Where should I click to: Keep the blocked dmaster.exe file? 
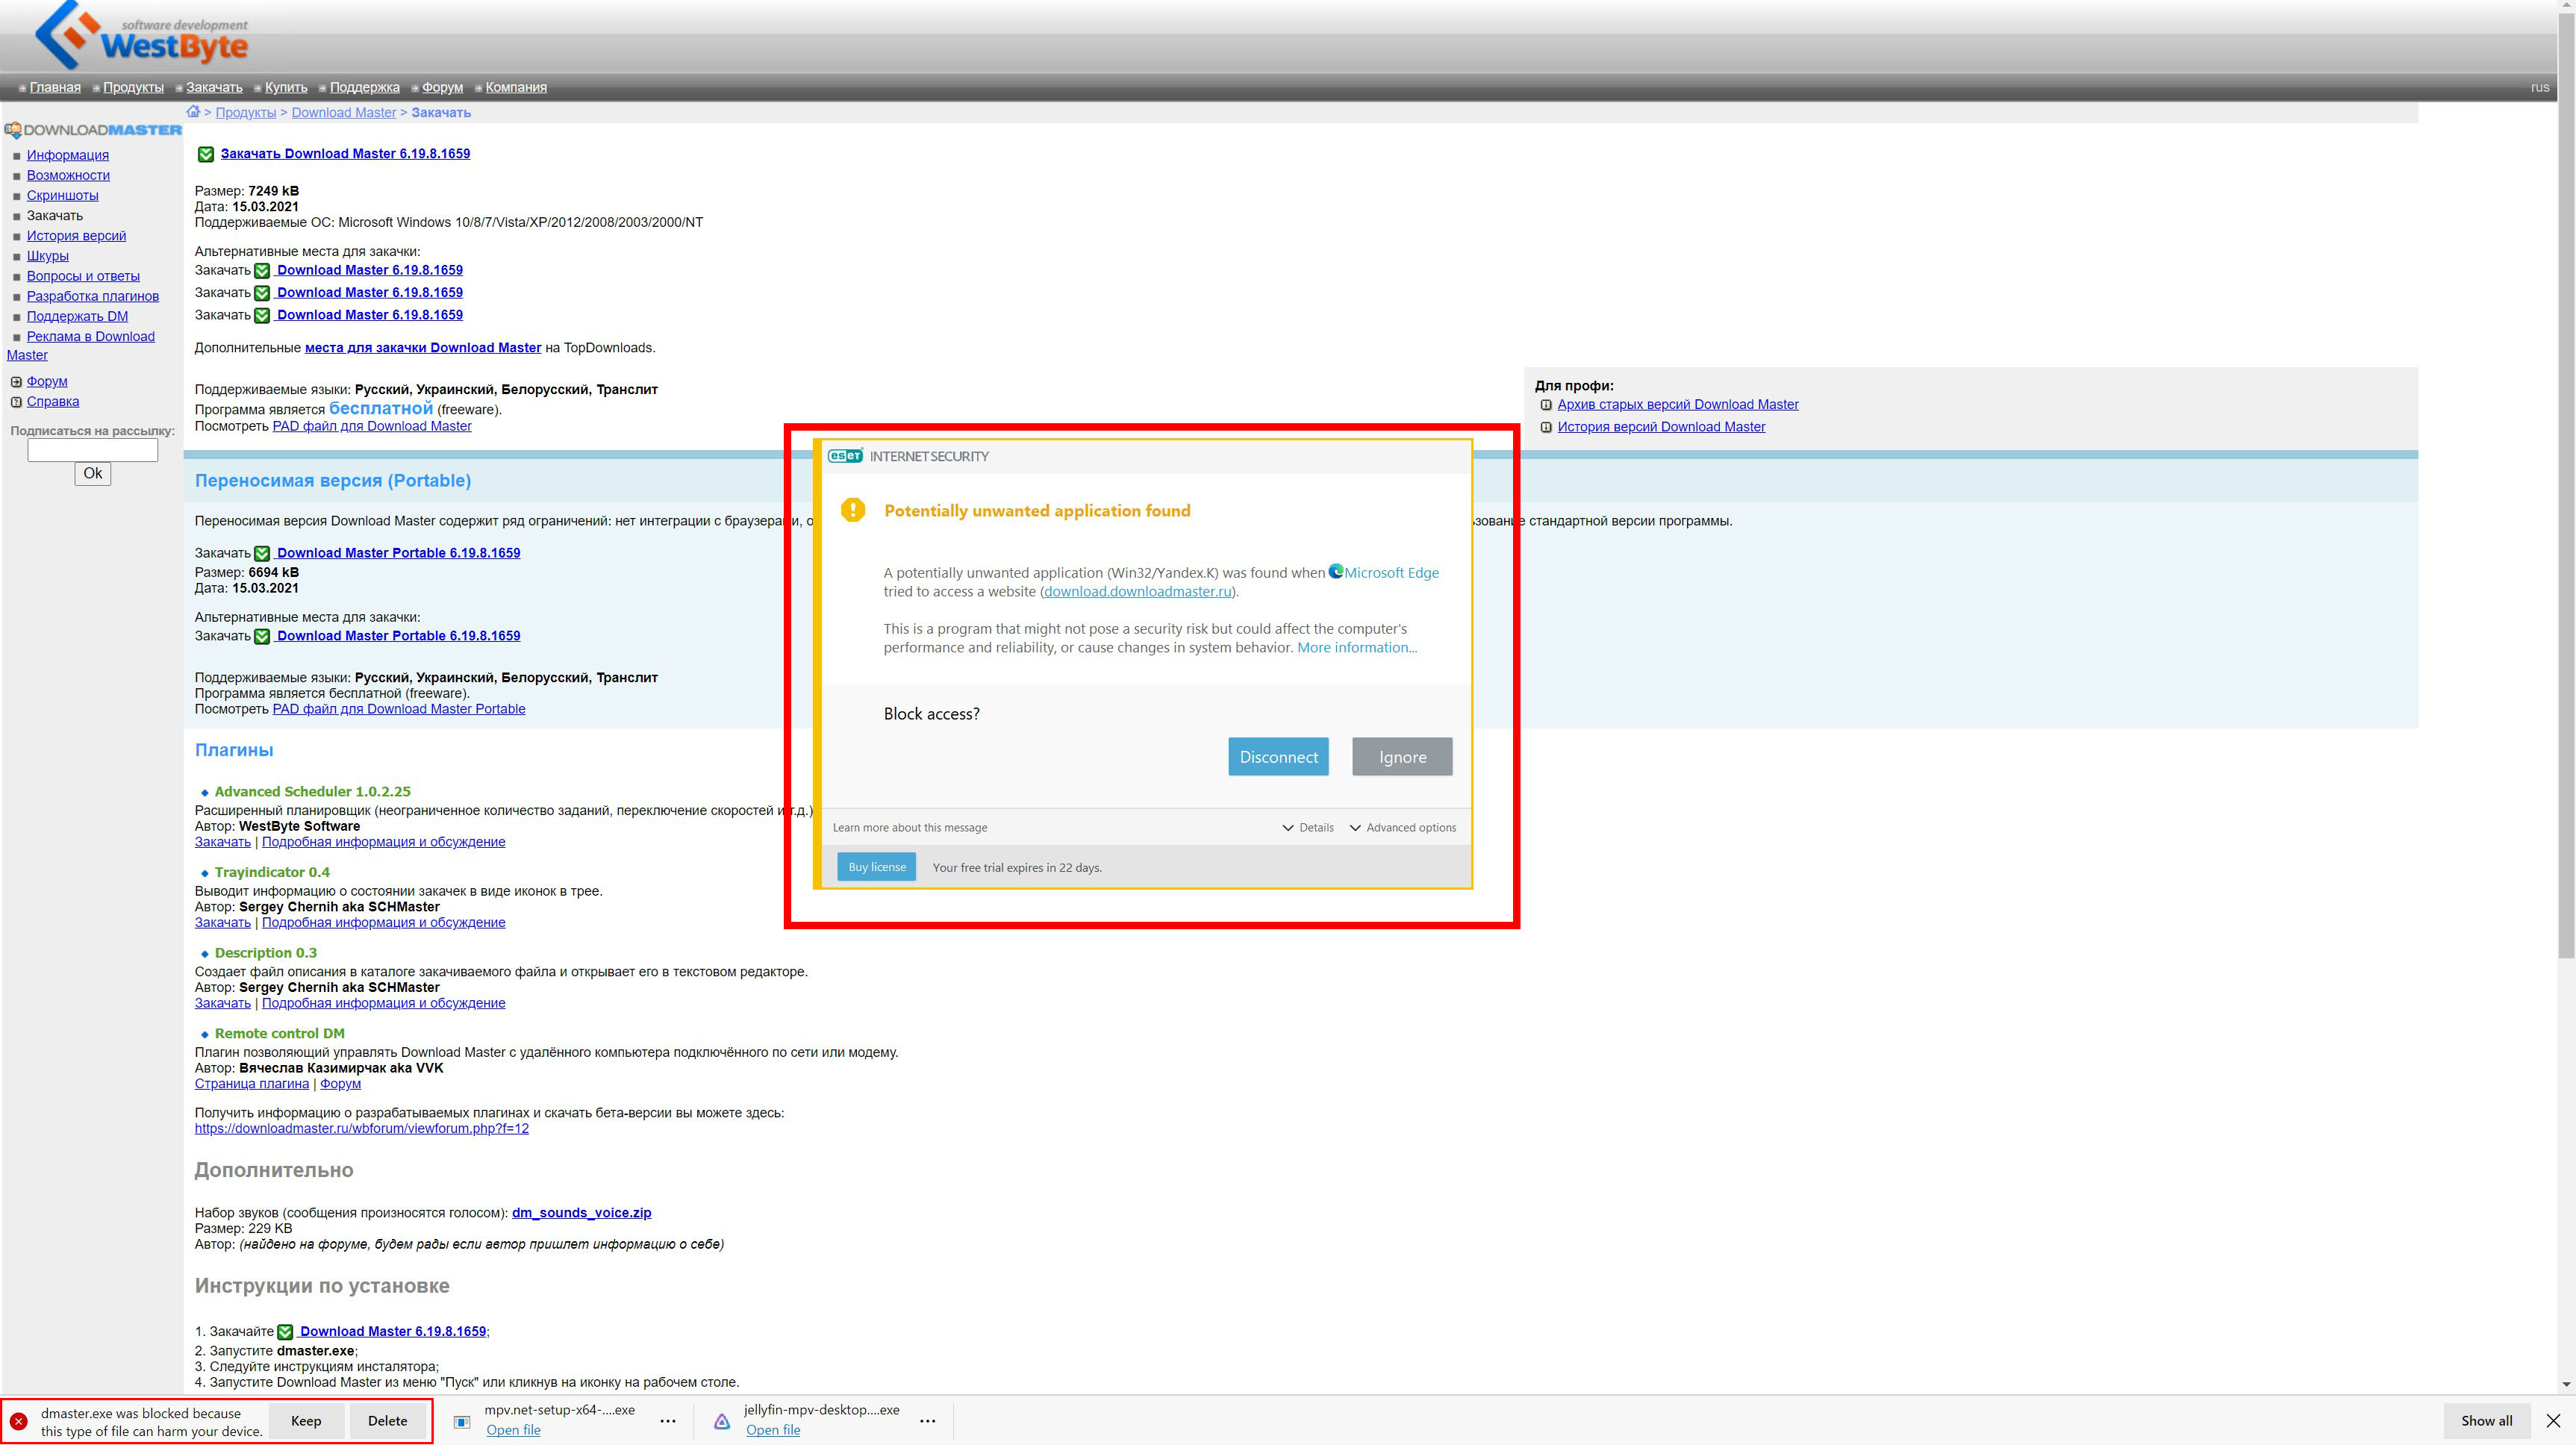click(x=306, y=1421)
